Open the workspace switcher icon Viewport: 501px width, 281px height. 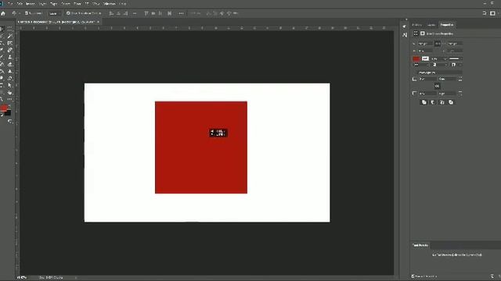pos(492,13)
